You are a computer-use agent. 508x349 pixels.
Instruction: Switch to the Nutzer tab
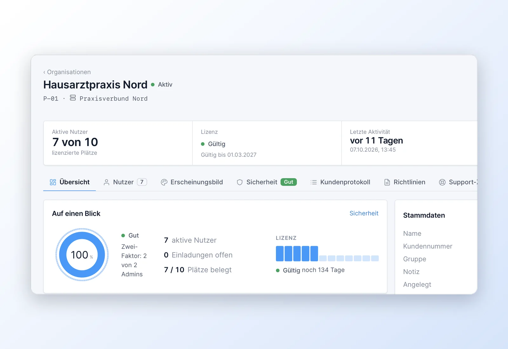click(125, 182)
